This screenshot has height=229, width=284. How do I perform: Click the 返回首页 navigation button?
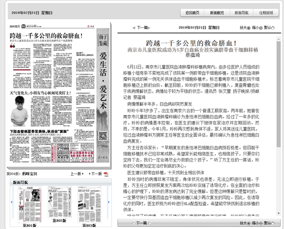coord(193,13)
